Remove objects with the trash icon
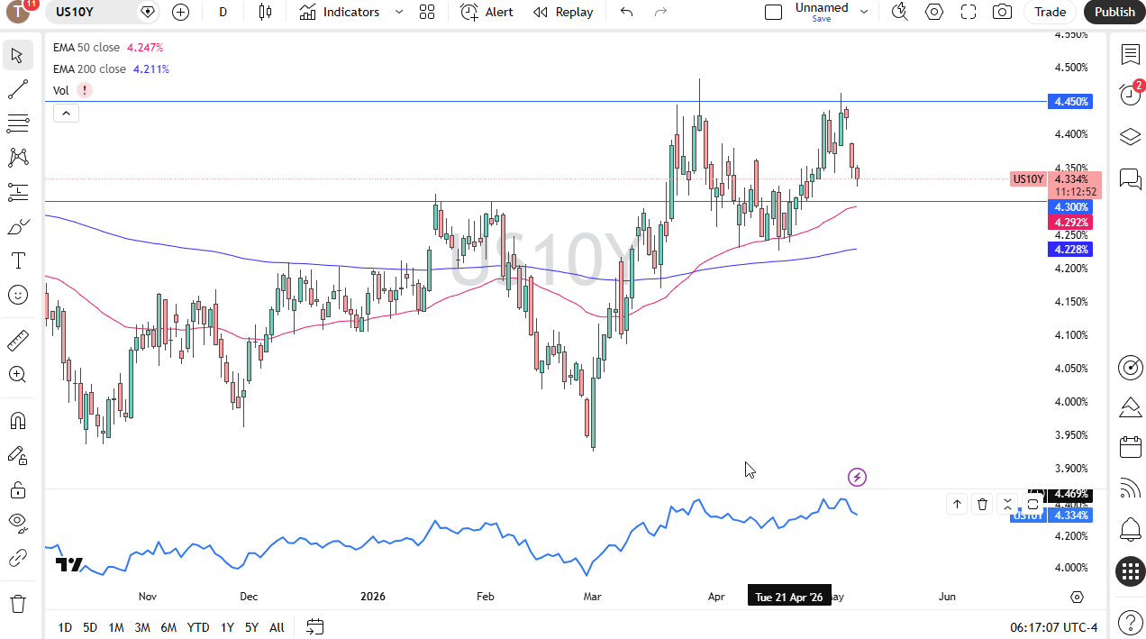This screenshot has width=1146, height=639. 17,603
